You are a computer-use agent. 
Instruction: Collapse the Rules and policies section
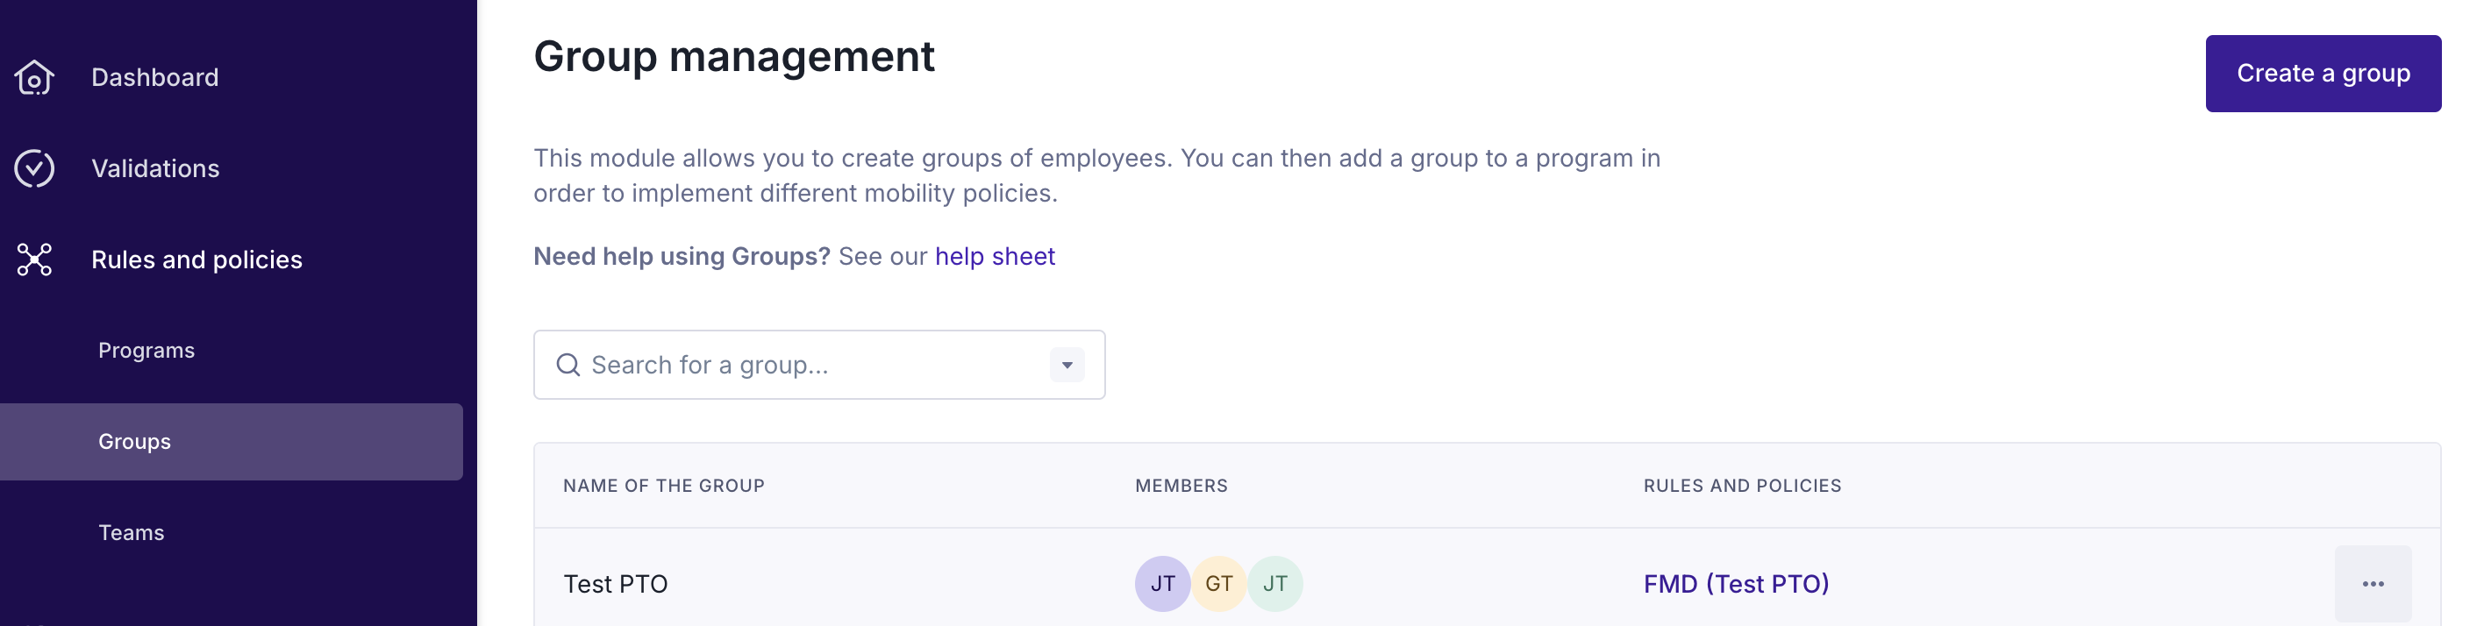[x=196, y=260]
